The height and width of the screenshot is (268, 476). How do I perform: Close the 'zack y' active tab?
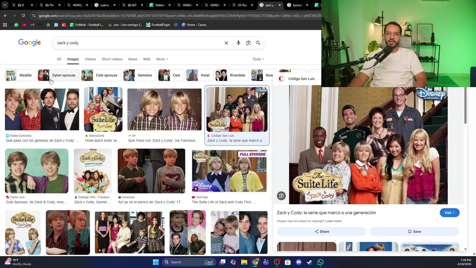pos(279,5)
